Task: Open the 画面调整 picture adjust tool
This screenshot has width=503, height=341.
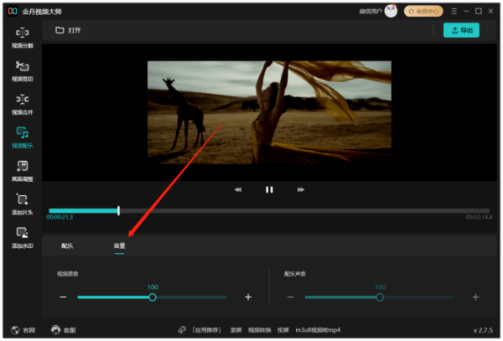Action: click(x=22, y=171)
